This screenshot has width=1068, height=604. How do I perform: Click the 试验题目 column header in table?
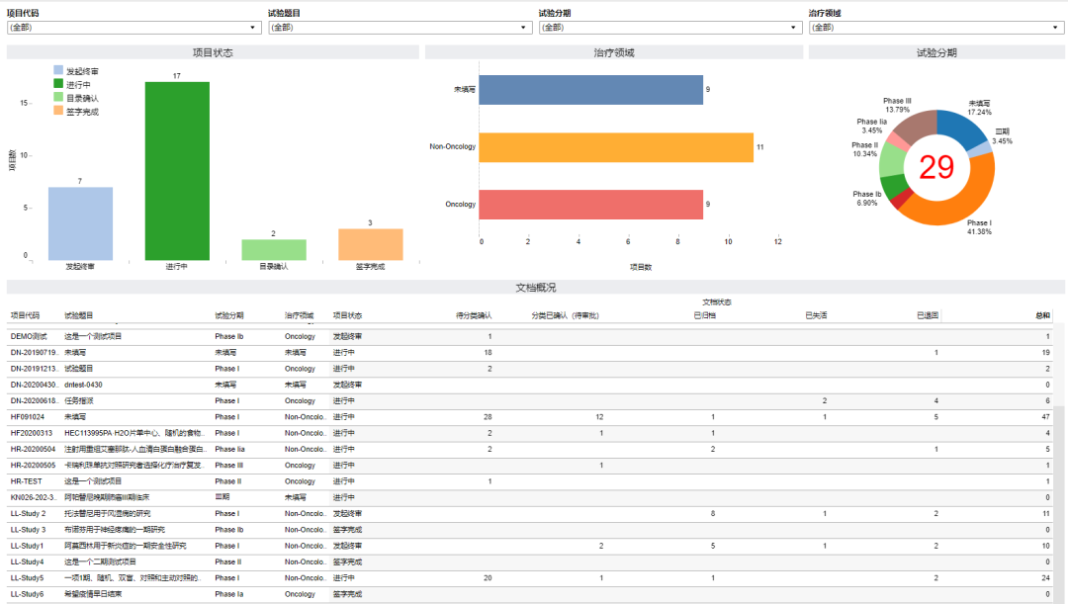tap(79, 315)
